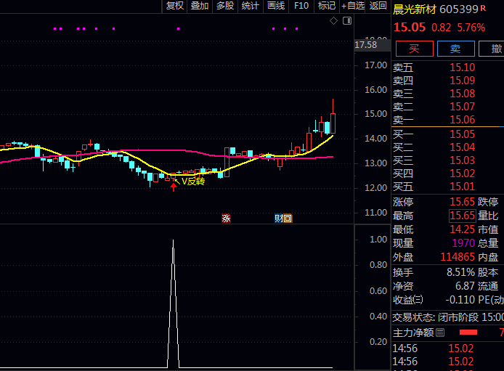
Task: Click the red 主力净额 bar
Action: pyautogui.click(x=468, y=333)
